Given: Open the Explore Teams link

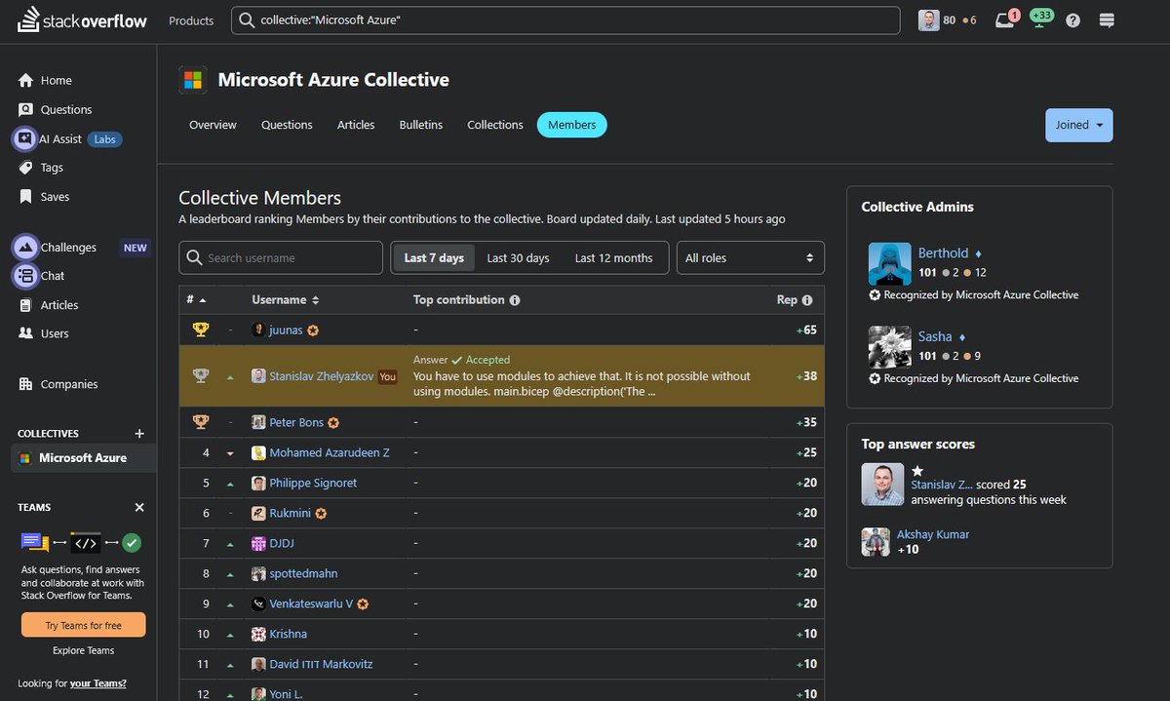Looking at the screenshot, I should tap(84, 650).
